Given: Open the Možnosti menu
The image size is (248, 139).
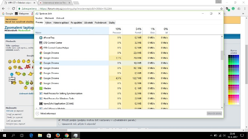Looking at the screenshot, I should coord(49,18).
